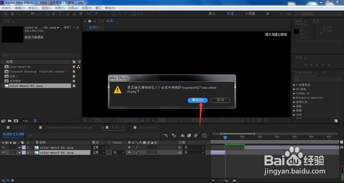Toggle transparency grid in viewer footer
This screenshot has height=183, width=344.
point(186,120)
